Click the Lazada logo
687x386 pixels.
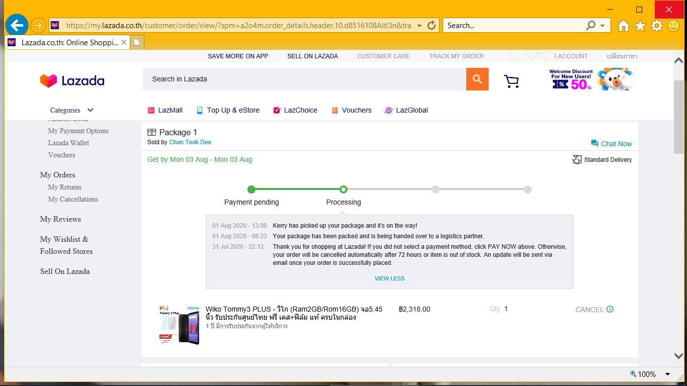(x=72, y=81)
